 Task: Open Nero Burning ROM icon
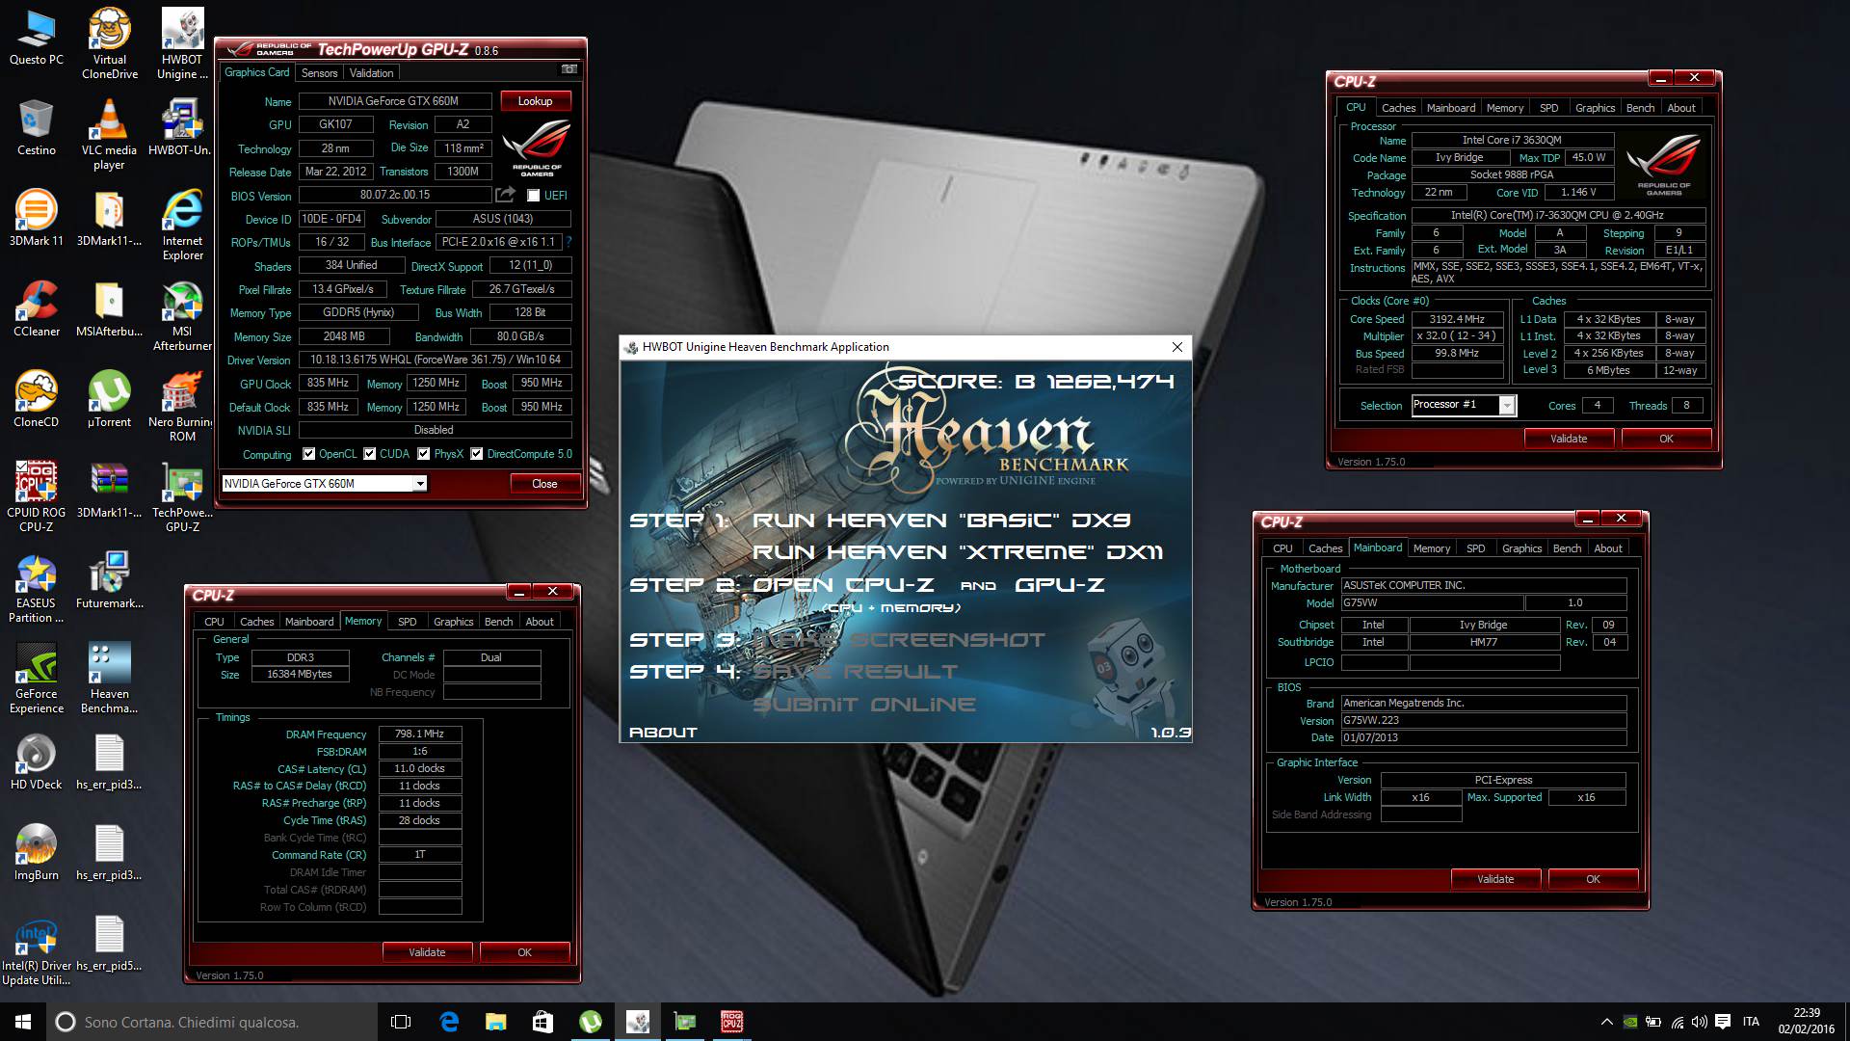point(182,407)
